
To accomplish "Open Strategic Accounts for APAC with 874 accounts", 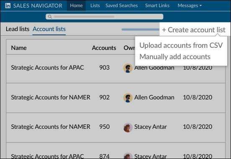I will click(x=47, y=156).
